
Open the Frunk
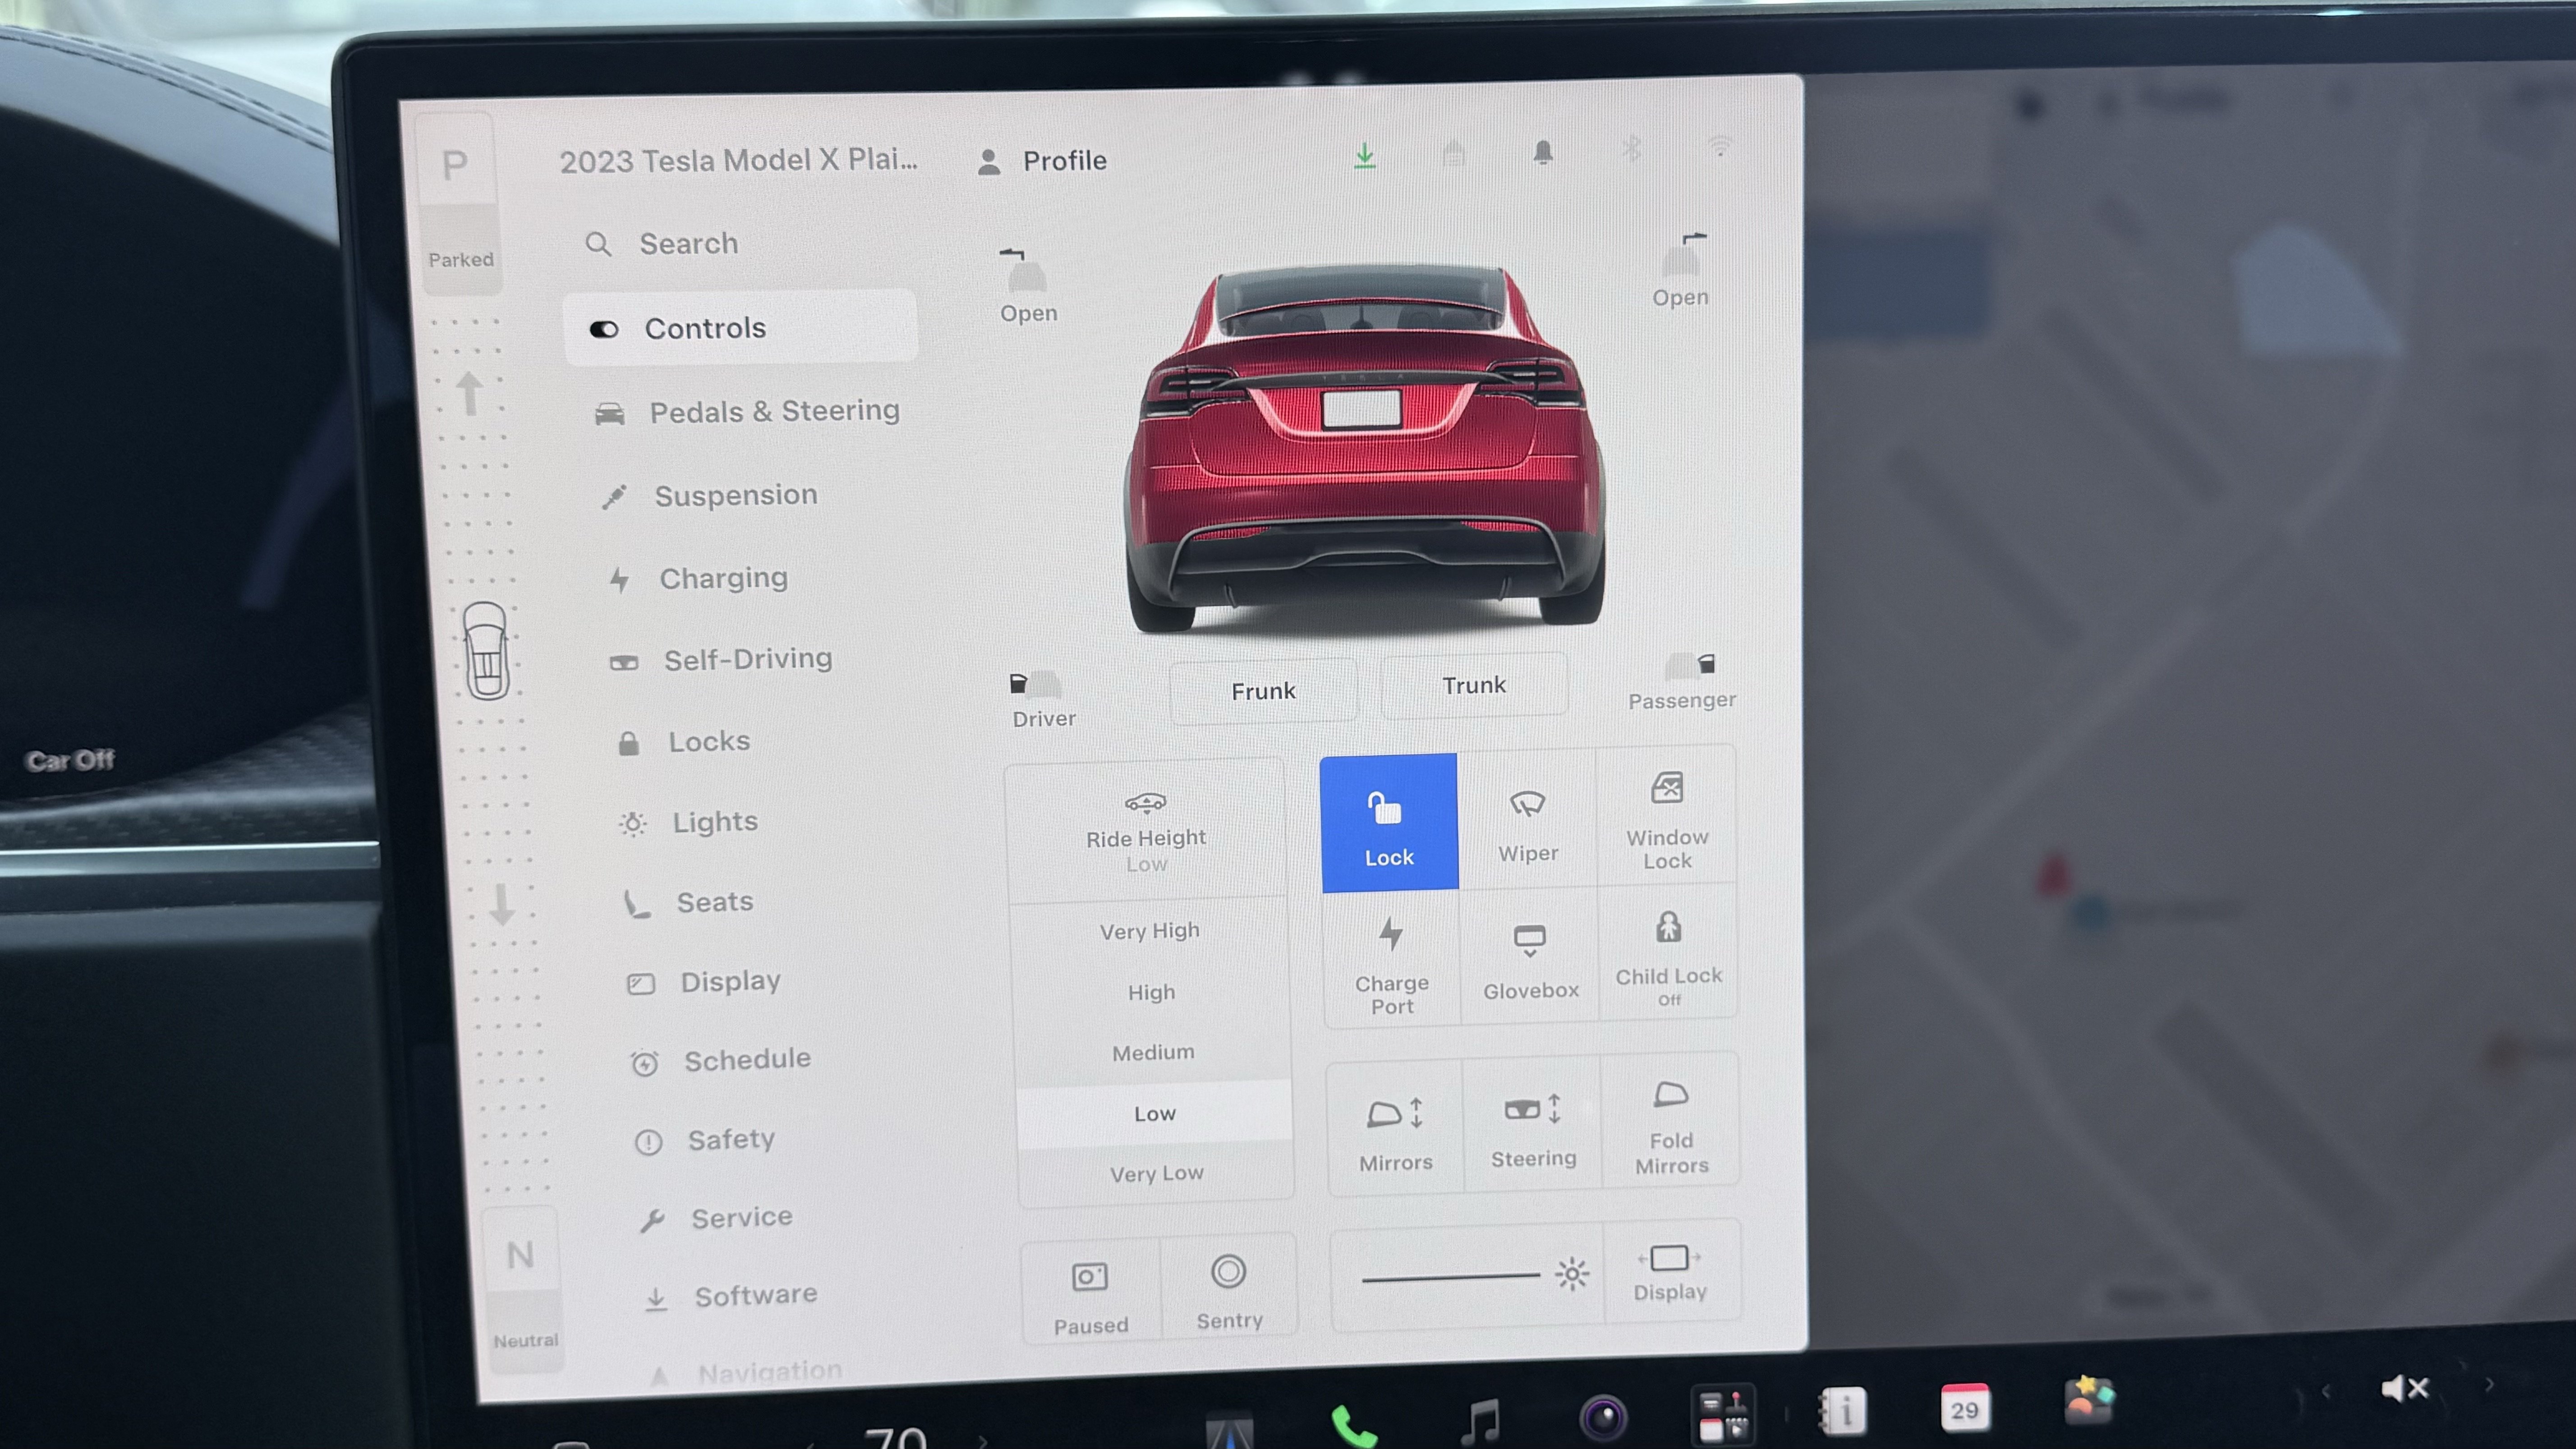(x=1263, y=691)
